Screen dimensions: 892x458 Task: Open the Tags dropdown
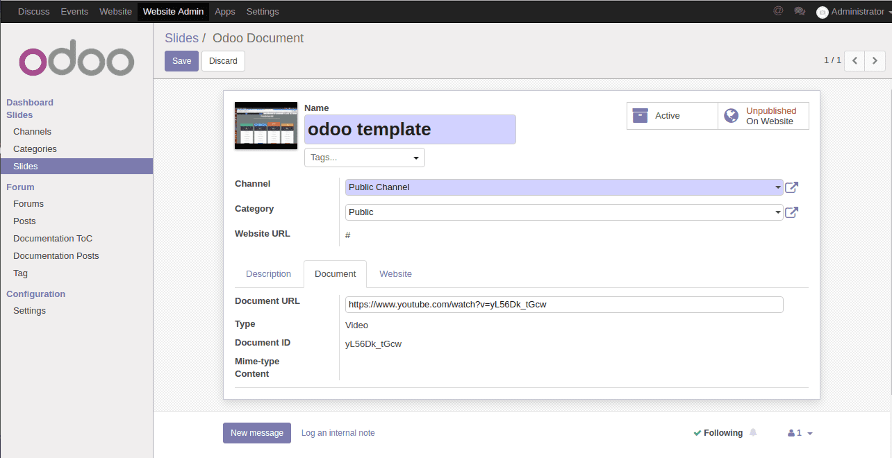point(365,158)
